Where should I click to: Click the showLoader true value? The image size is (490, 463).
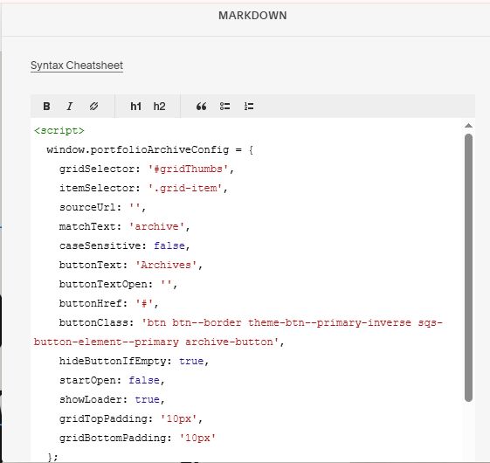(147, 399)
